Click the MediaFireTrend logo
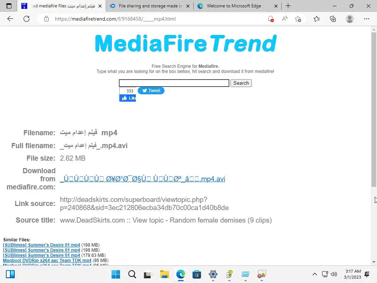377x283 pixels. (x=186, y=43)
